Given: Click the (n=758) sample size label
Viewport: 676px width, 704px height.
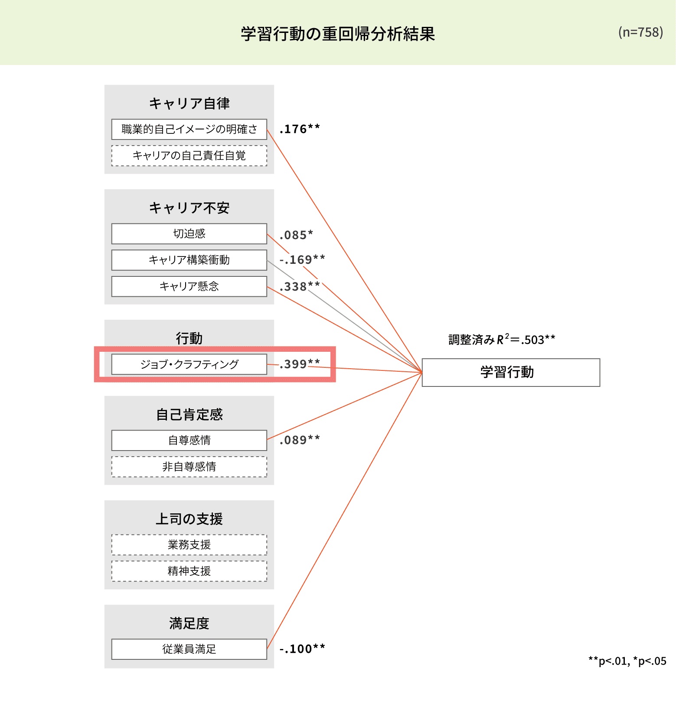Looking at the screenshot, I should point(640,32).
